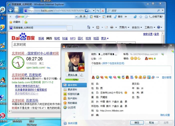175x126 pixels.
Task: Open 安全(S) menu in IE
Action: [x=137, y=27]
